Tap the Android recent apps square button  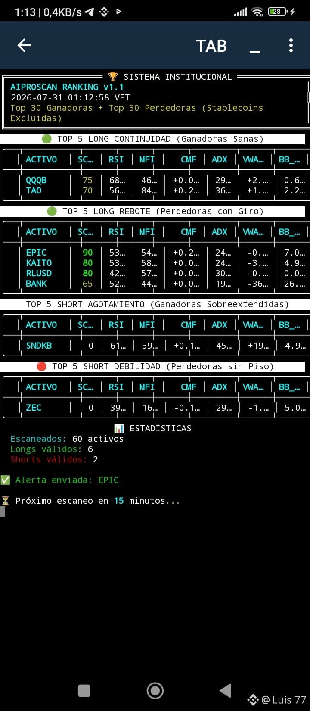pyautogui.click(x=84, y=691)
